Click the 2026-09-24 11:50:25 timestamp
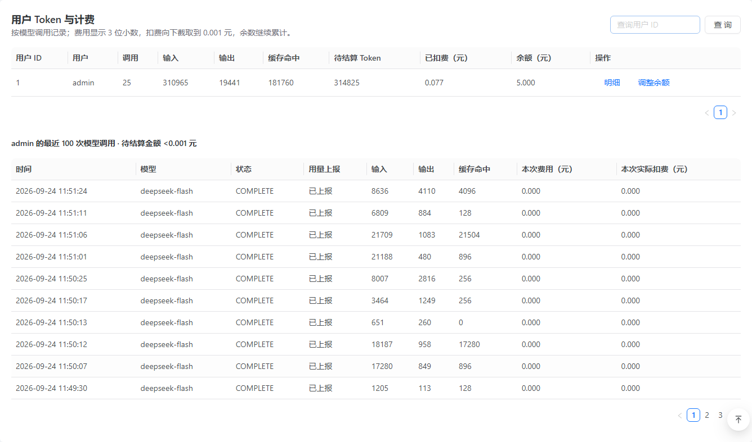 point(51,279)
